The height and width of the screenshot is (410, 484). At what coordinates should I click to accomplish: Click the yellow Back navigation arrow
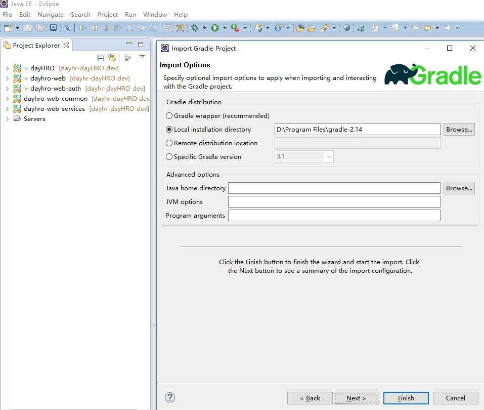click(427, 28)
